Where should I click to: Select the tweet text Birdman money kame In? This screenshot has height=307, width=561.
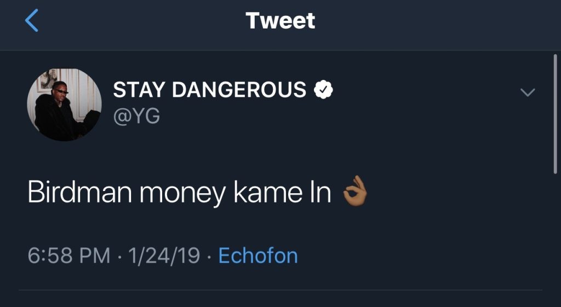point(179,193)
